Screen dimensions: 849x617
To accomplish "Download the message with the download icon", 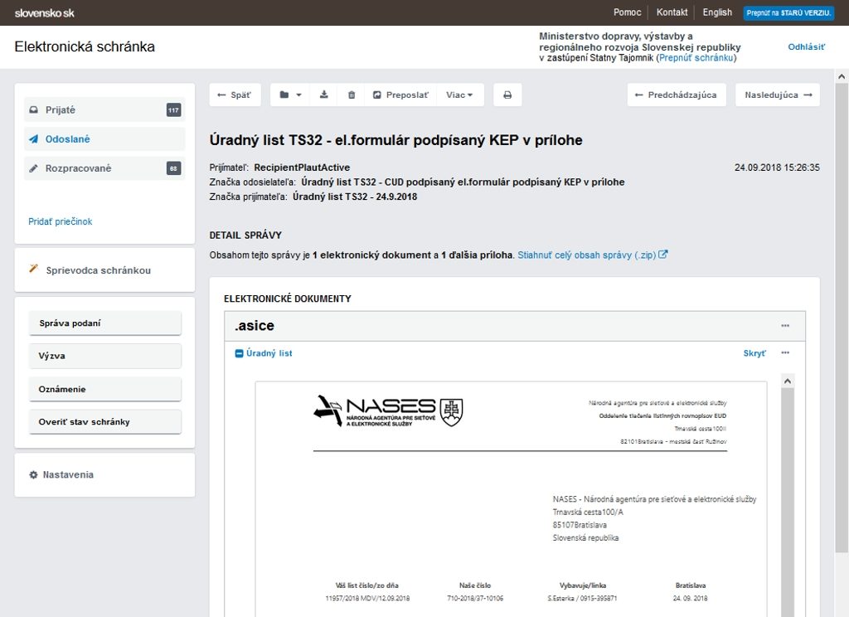I will tap(324, 95).
